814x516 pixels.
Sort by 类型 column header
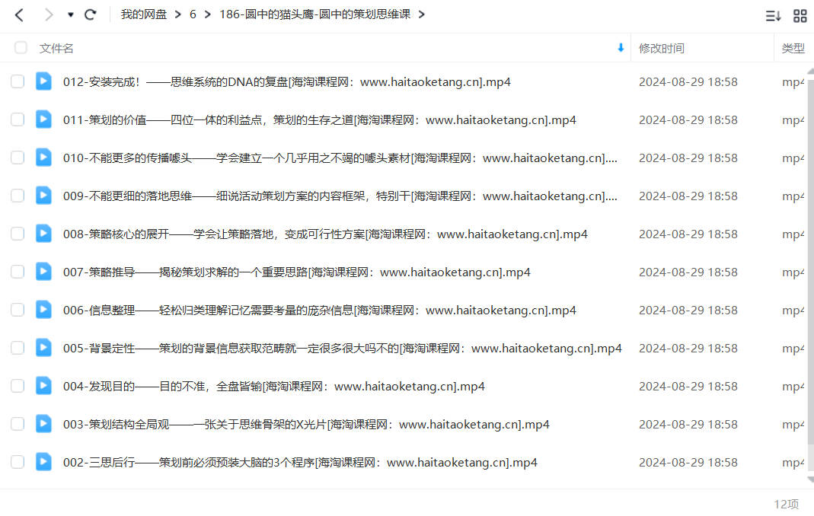793,48
